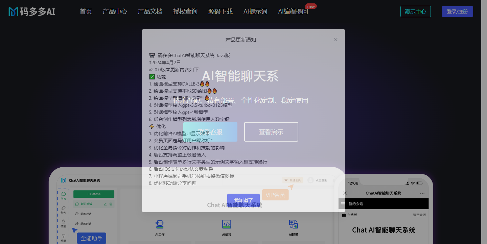Click the date text 2024年4月2日
487x244 pixels.
pyautogui.click(x=166, y=63)
